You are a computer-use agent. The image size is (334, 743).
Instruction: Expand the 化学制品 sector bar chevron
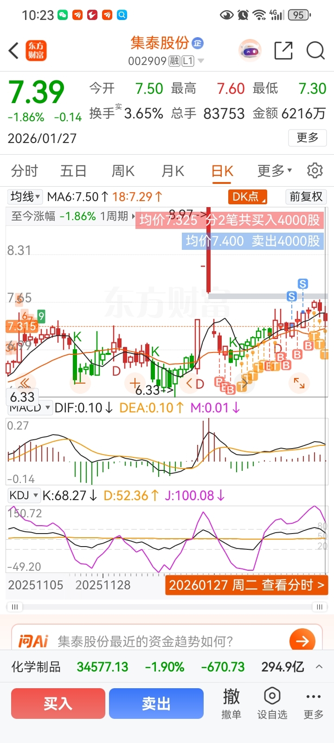(319, 667)
